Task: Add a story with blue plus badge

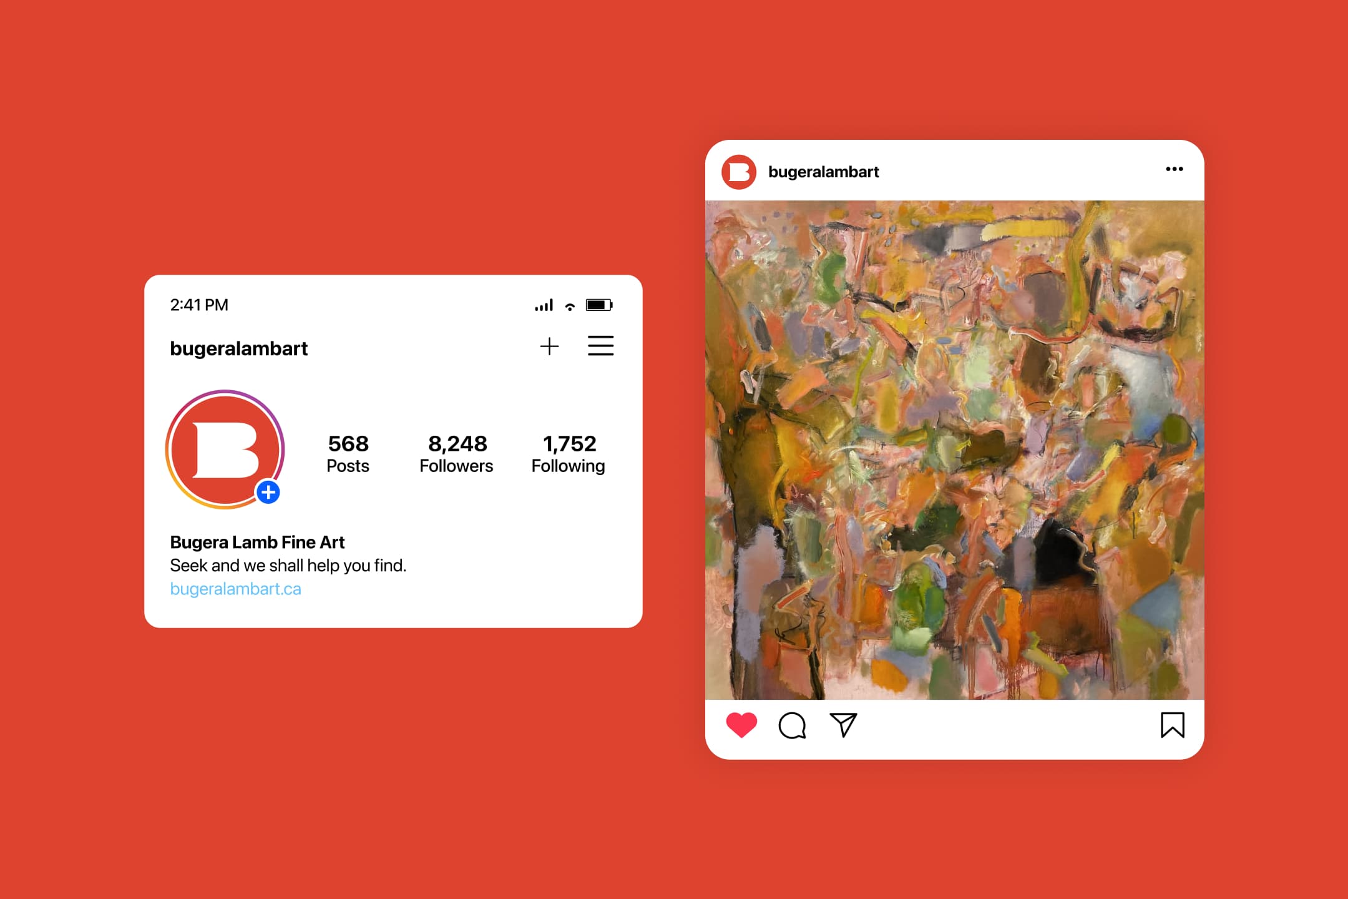Action: coord(268,493)
